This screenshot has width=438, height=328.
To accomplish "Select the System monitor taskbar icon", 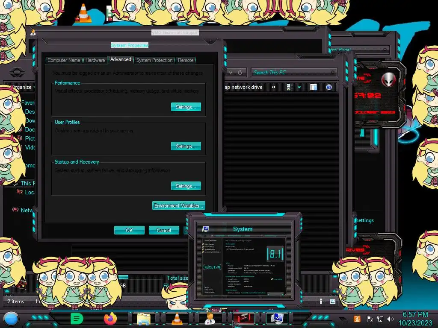I will click(277, 319).
